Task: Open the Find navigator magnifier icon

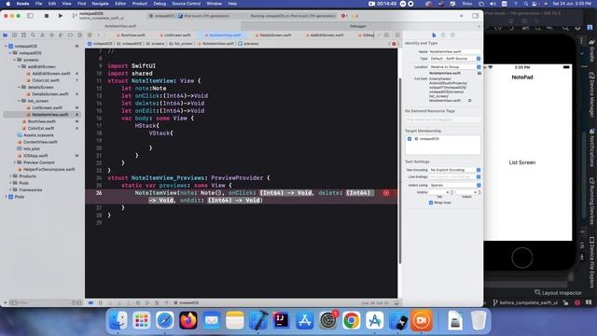Action: click(x=34, y=35)
